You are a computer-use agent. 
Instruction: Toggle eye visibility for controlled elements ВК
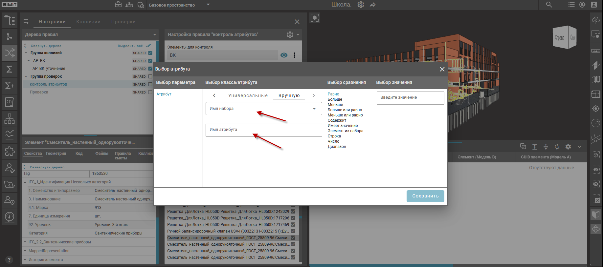[284, 55]
